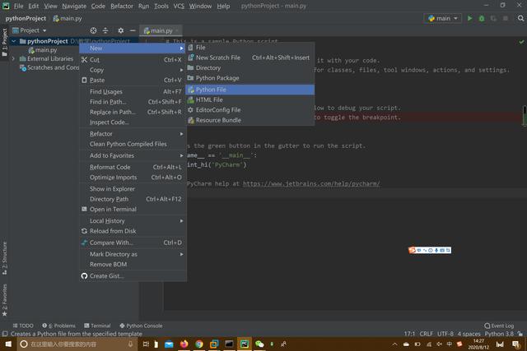527x351 pixels.
Task: Open Structure side tool window tab
Action: [5, 258]
